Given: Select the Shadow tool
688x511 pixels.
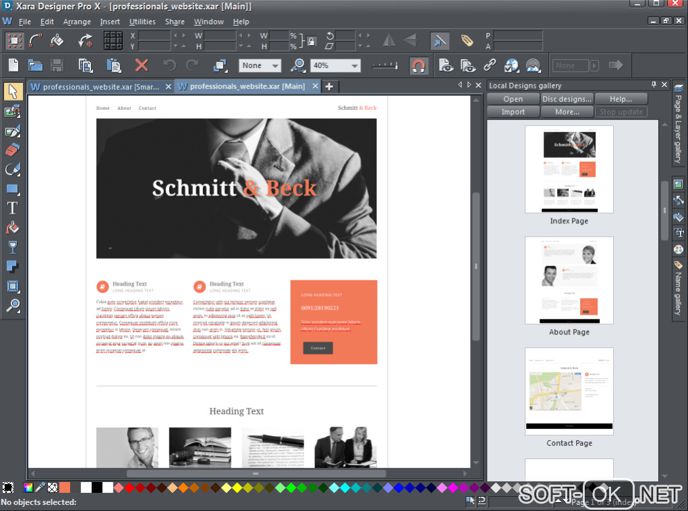Looking at the screenshot, I should [12, 267].
